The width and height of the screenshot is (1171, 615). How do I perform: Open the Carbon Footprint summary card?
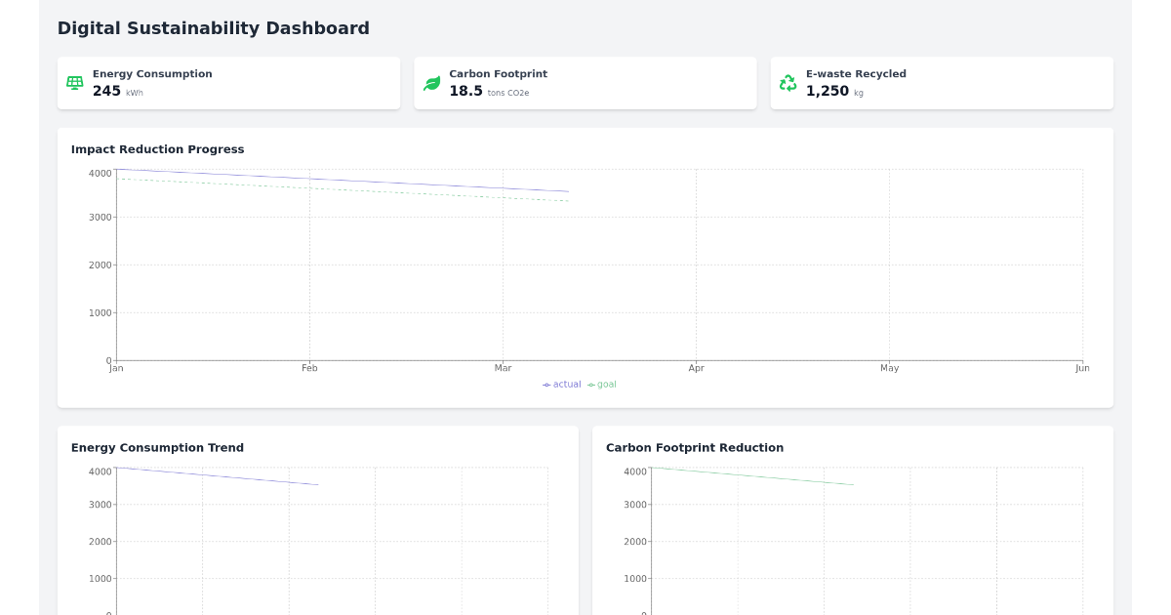(x=585, y=83)
